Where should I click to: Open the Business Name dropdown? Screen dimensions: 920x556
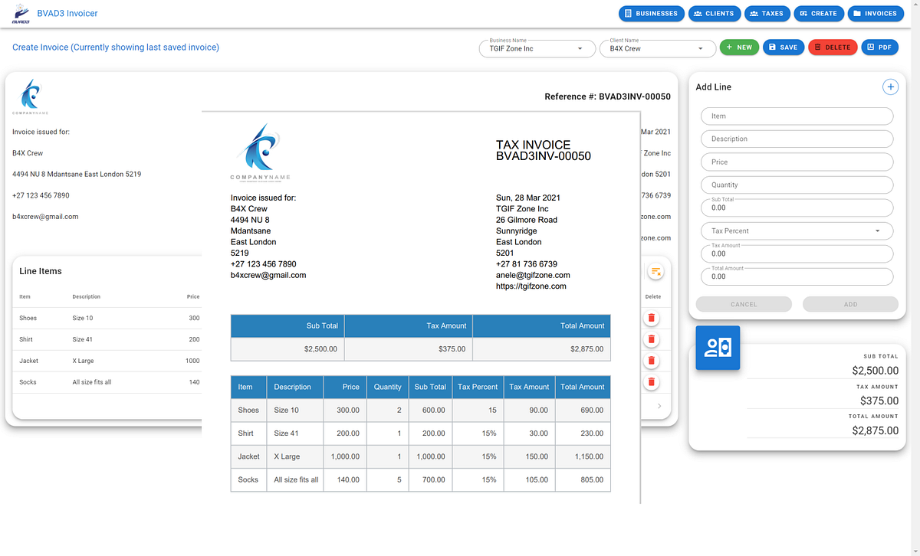pos(537,48)
